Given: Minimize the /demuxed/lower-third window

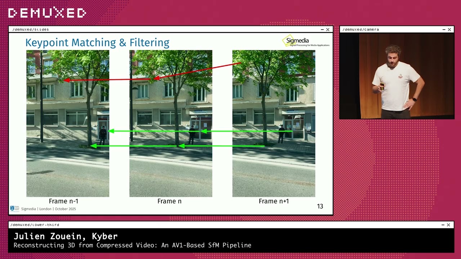Looking at the screenshot, I should tap(443, 225).
